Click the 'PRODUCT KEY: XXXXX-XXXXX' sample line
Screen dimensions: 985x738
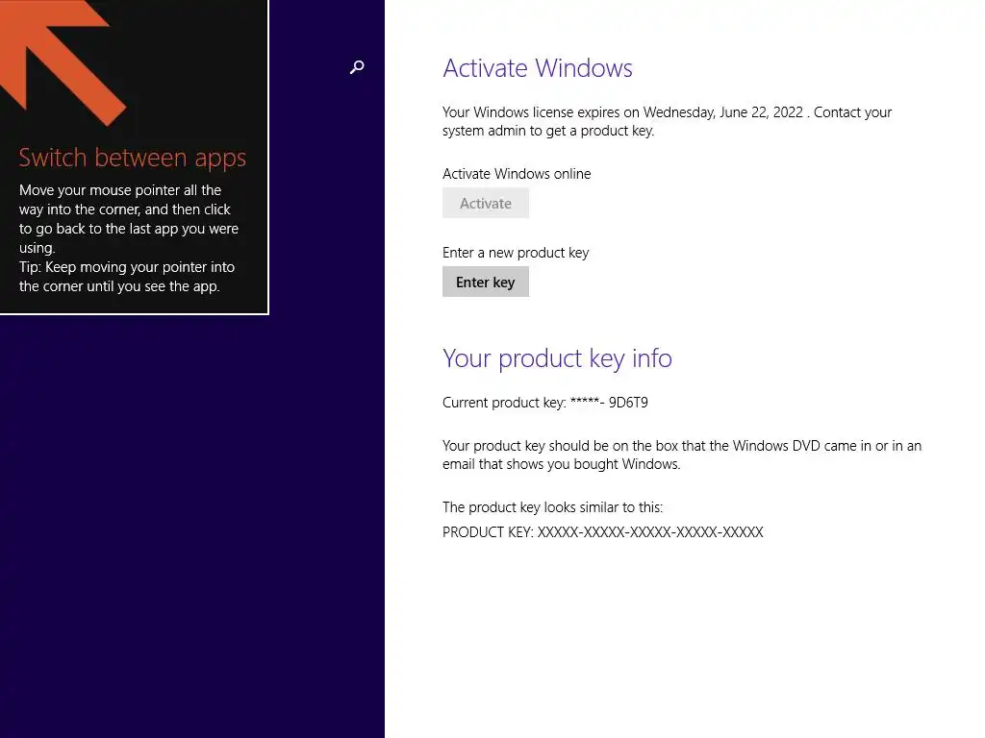pos(603,532)
